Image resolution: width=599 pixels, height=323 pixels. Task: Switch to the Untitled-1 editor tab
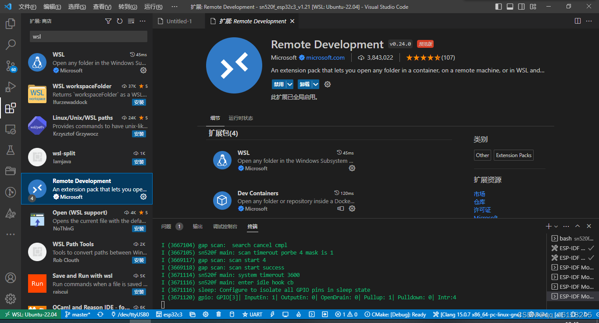click(x=178, y=21)
